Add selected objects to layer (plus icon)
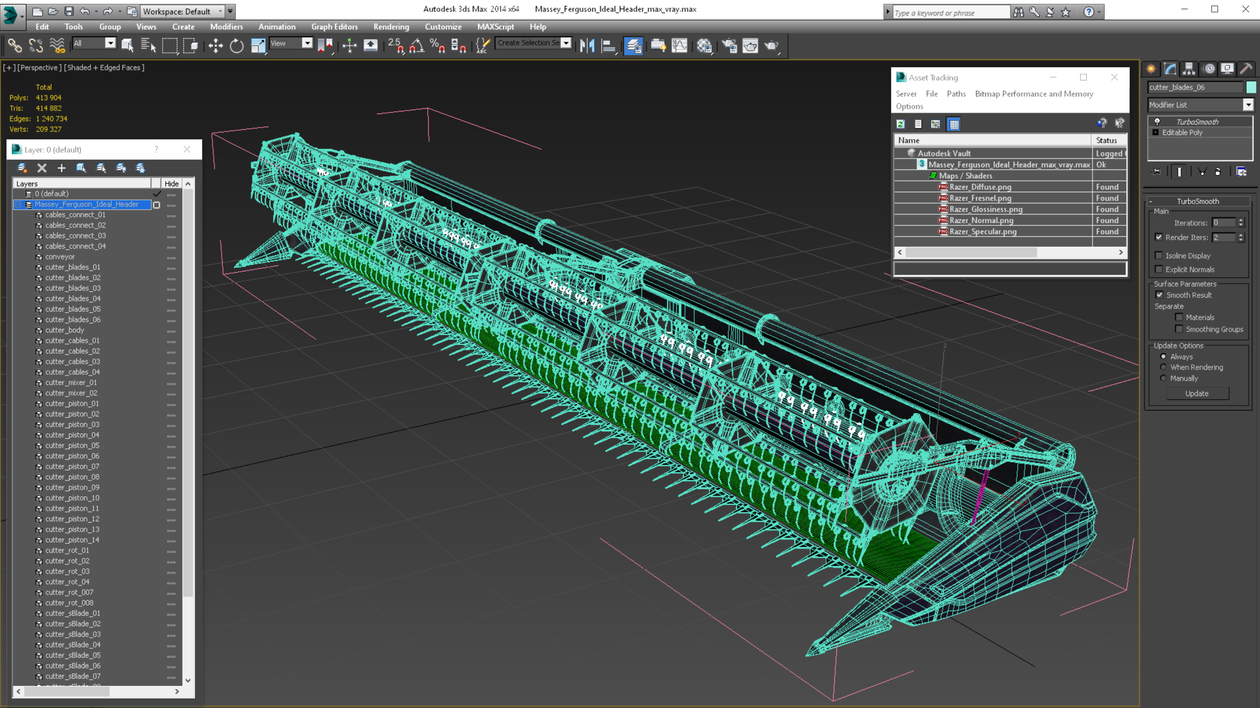Viewport: 1260px width, 708px height. tap(62, 168)
